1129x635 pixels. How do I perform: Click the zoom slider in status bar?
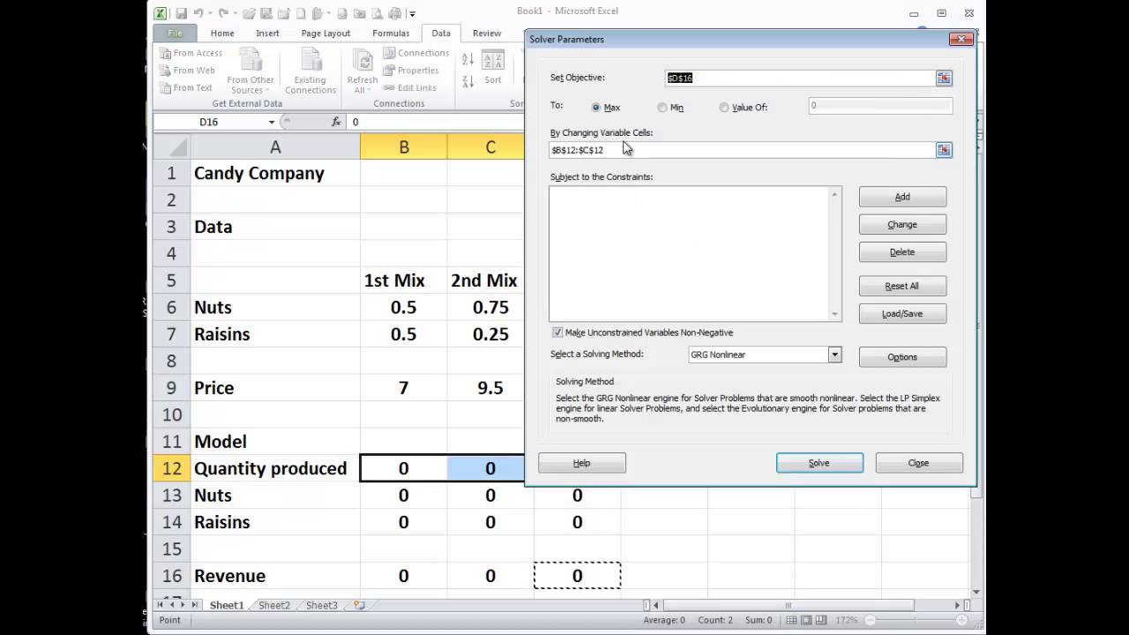914,620
